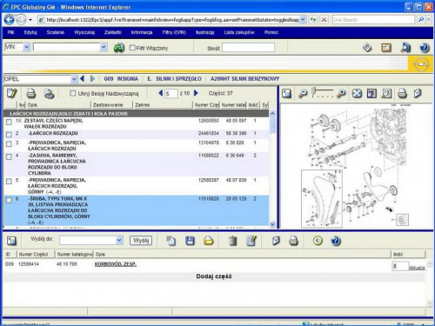Click the page number field showing 5
This screenshot has width=435, height=326.
pyautogui.click(x=171, y=93)
